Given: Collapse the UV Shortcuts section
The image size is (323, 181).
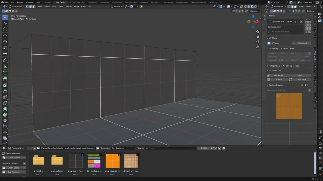Looking at the screenshot, I should click(x=267, y=70).
